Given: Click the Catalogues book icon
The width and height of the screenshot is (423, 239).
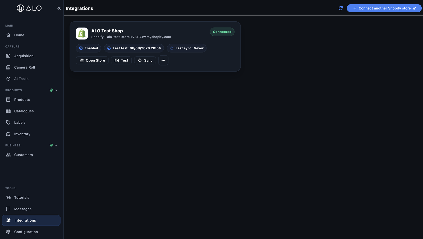Looking at the screenshot, I should (x=8, y=111).
